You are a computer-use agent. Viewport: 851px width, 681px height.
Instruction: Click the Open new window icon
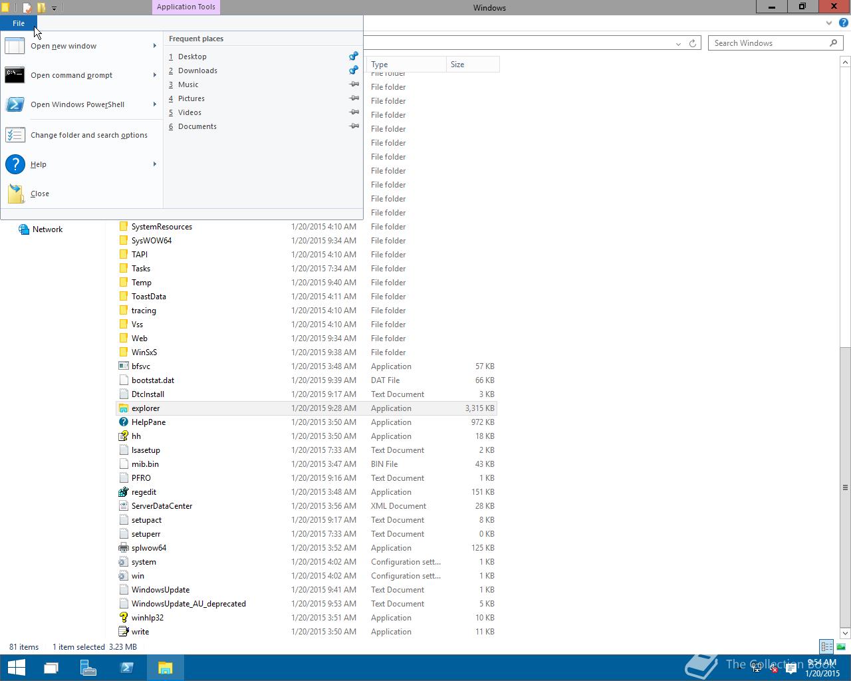[15, 46]
